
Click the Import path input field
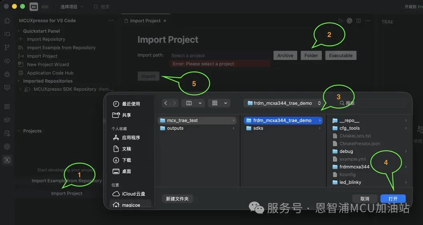click(220, 56)
